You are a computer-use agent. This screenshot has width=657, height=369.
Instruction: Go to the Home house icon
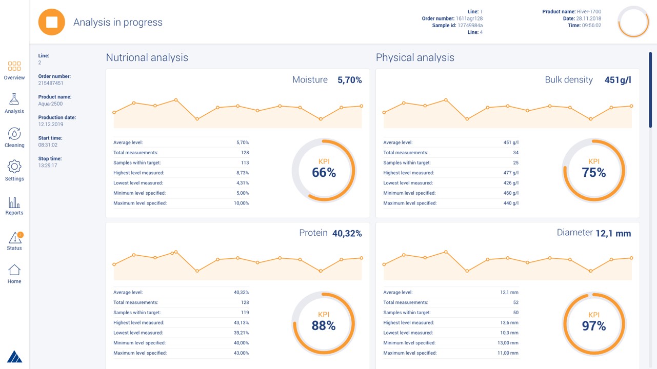(14, 270)
